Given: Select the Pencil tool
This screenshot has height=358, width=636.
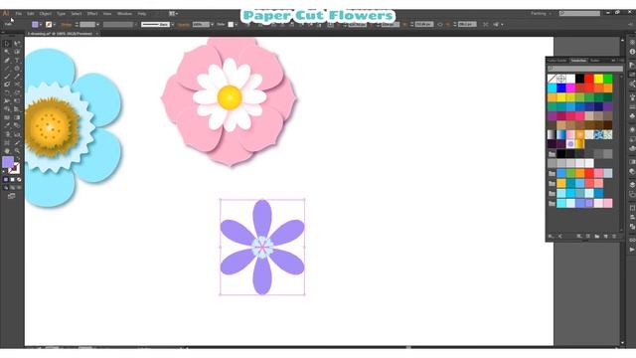Looking at the screenshot, I should pyautogui.click(x=17, y=77).
